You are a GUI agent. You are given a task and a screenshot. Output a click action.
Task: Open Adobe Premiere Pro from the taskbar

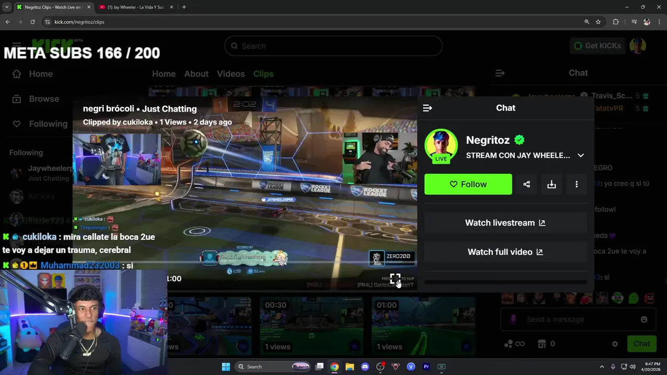(x=426, y=367)
